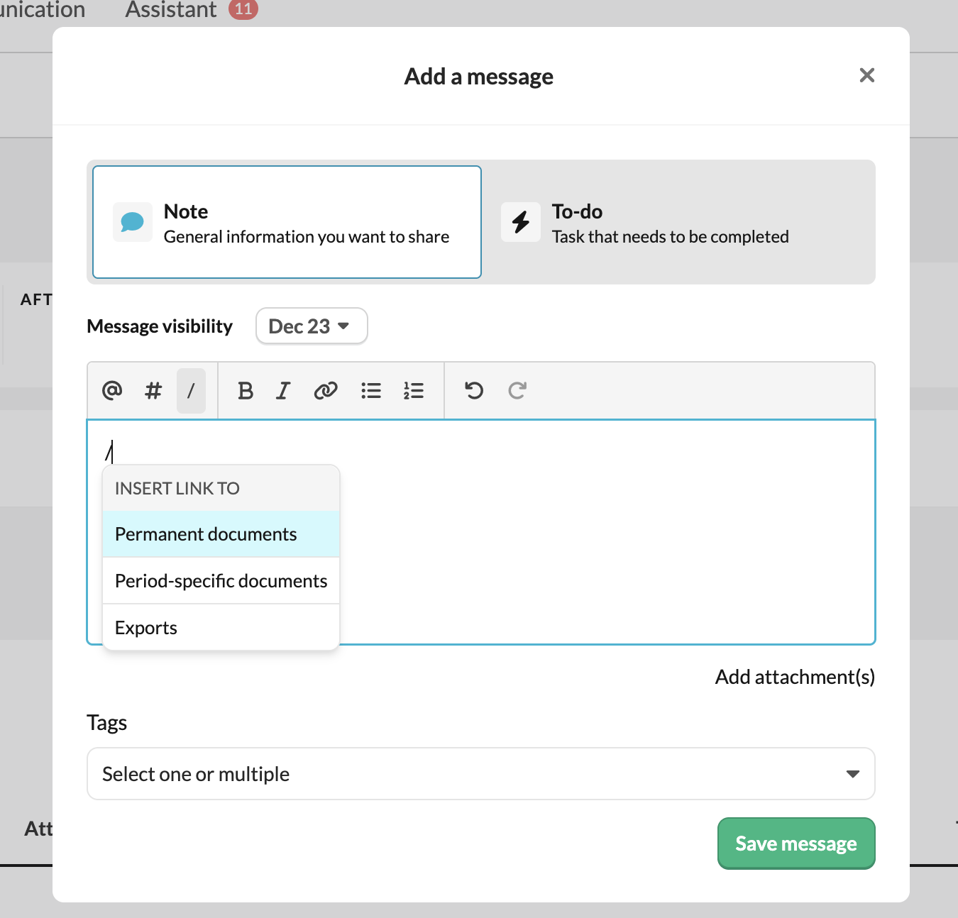This screenshot has width=958, height=918.
Task: Apply bold formatting
Action: pos(246,390)
